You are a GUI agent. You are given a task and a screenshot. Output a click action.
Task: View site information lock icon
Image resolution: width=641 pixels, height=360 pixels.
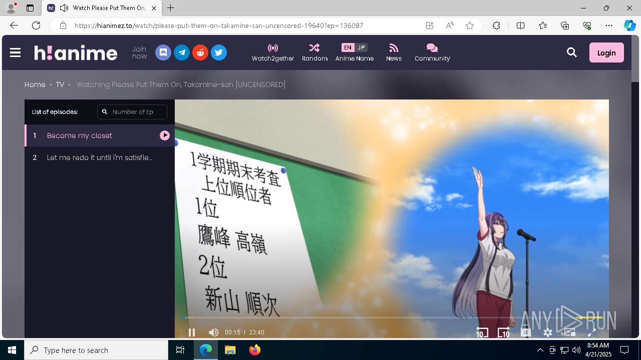tap(63, 25)
